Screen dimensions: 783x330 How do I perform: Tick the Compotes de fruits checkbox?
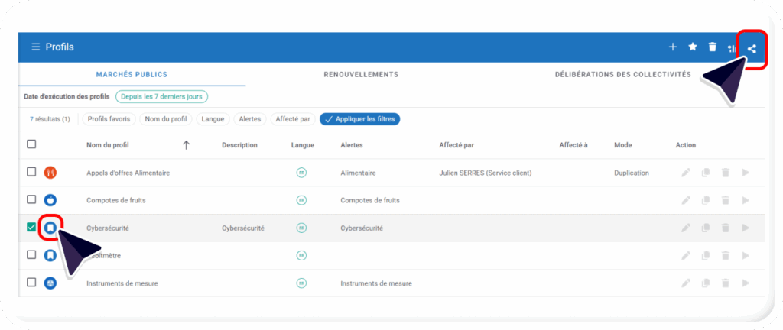click(x=31, y=199)
